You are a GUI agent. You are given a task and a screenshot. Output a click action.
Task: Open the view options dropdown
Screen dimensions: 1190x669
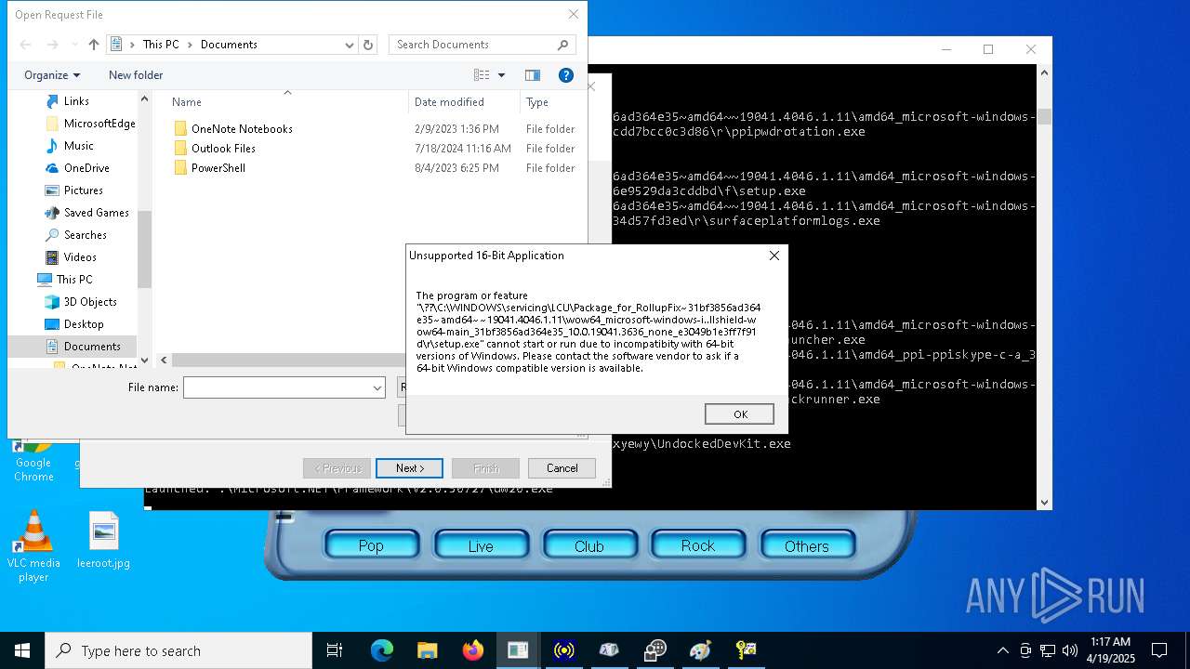(501, 75)
